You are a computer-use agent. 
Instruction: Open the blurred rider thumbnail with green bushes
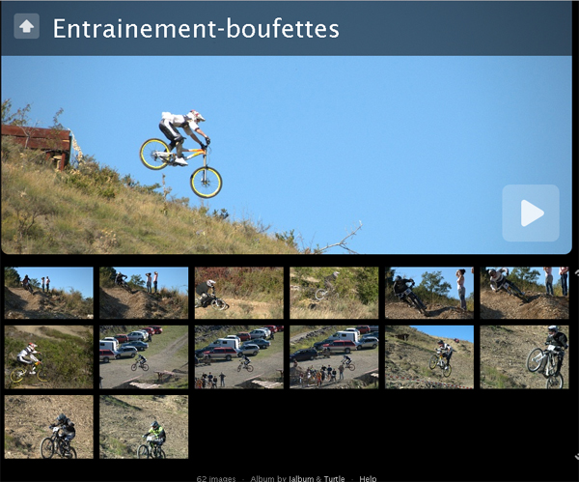tap(334, 293)
